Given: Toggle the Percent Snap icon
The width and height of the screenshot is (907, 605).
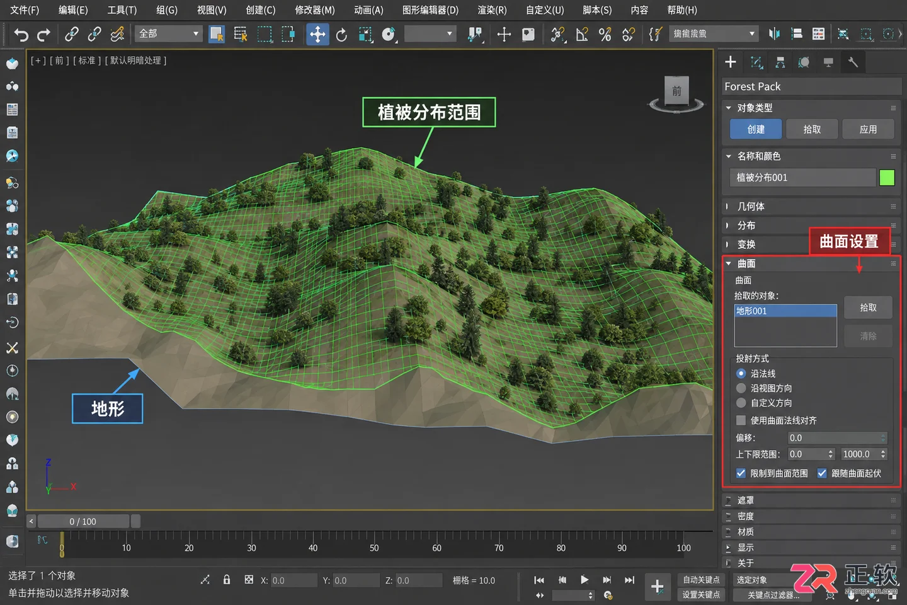Looking at the screenshot, I should click(605, 34).
